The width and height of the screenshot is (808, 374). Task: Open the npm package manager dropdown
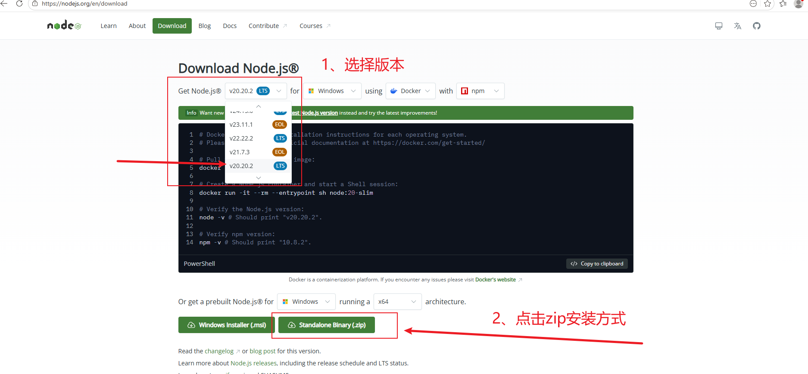pyautogui.click(x=480, y=91)
